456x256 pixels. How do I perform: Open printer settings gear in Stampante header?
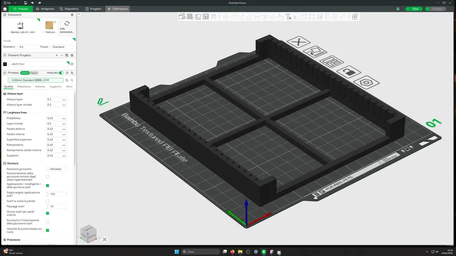tap(72, 15)
